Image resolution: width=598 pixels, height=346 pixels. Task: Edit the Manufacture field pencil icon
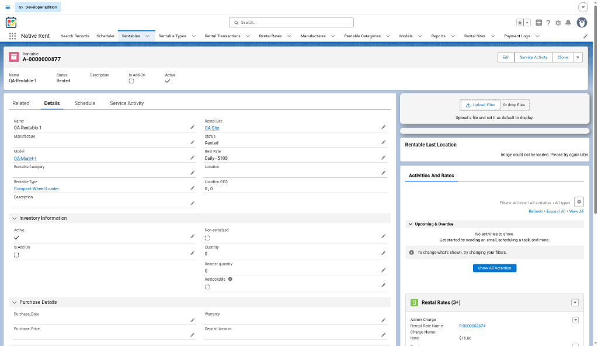point(192,142)
